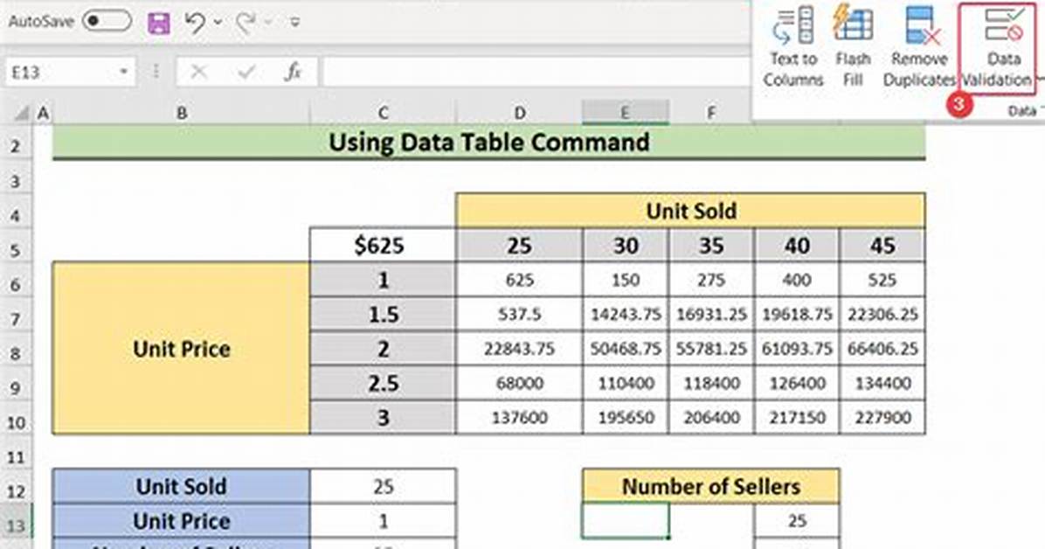
Task: Click the Select All corner triangle
Action: tap(21, 113)
